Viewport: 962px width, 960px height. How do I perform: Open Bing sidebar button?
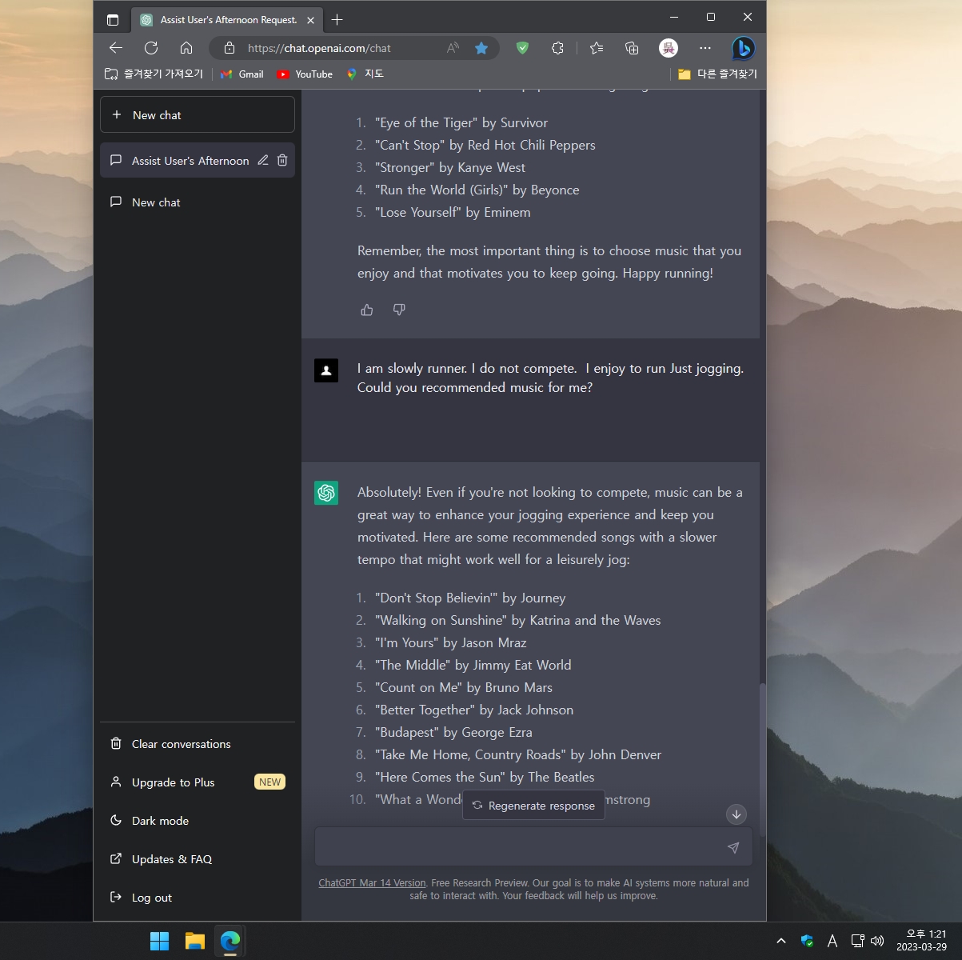pyautogui.click(x=743, y=48)
